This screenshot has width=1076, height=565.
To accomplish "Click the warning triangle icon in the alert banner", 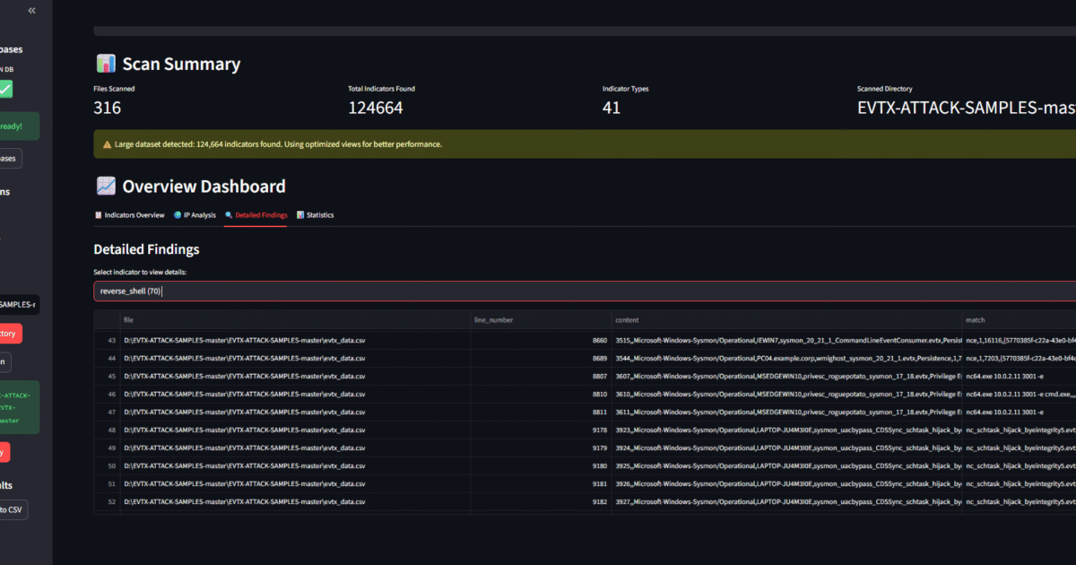I will 107,143.
